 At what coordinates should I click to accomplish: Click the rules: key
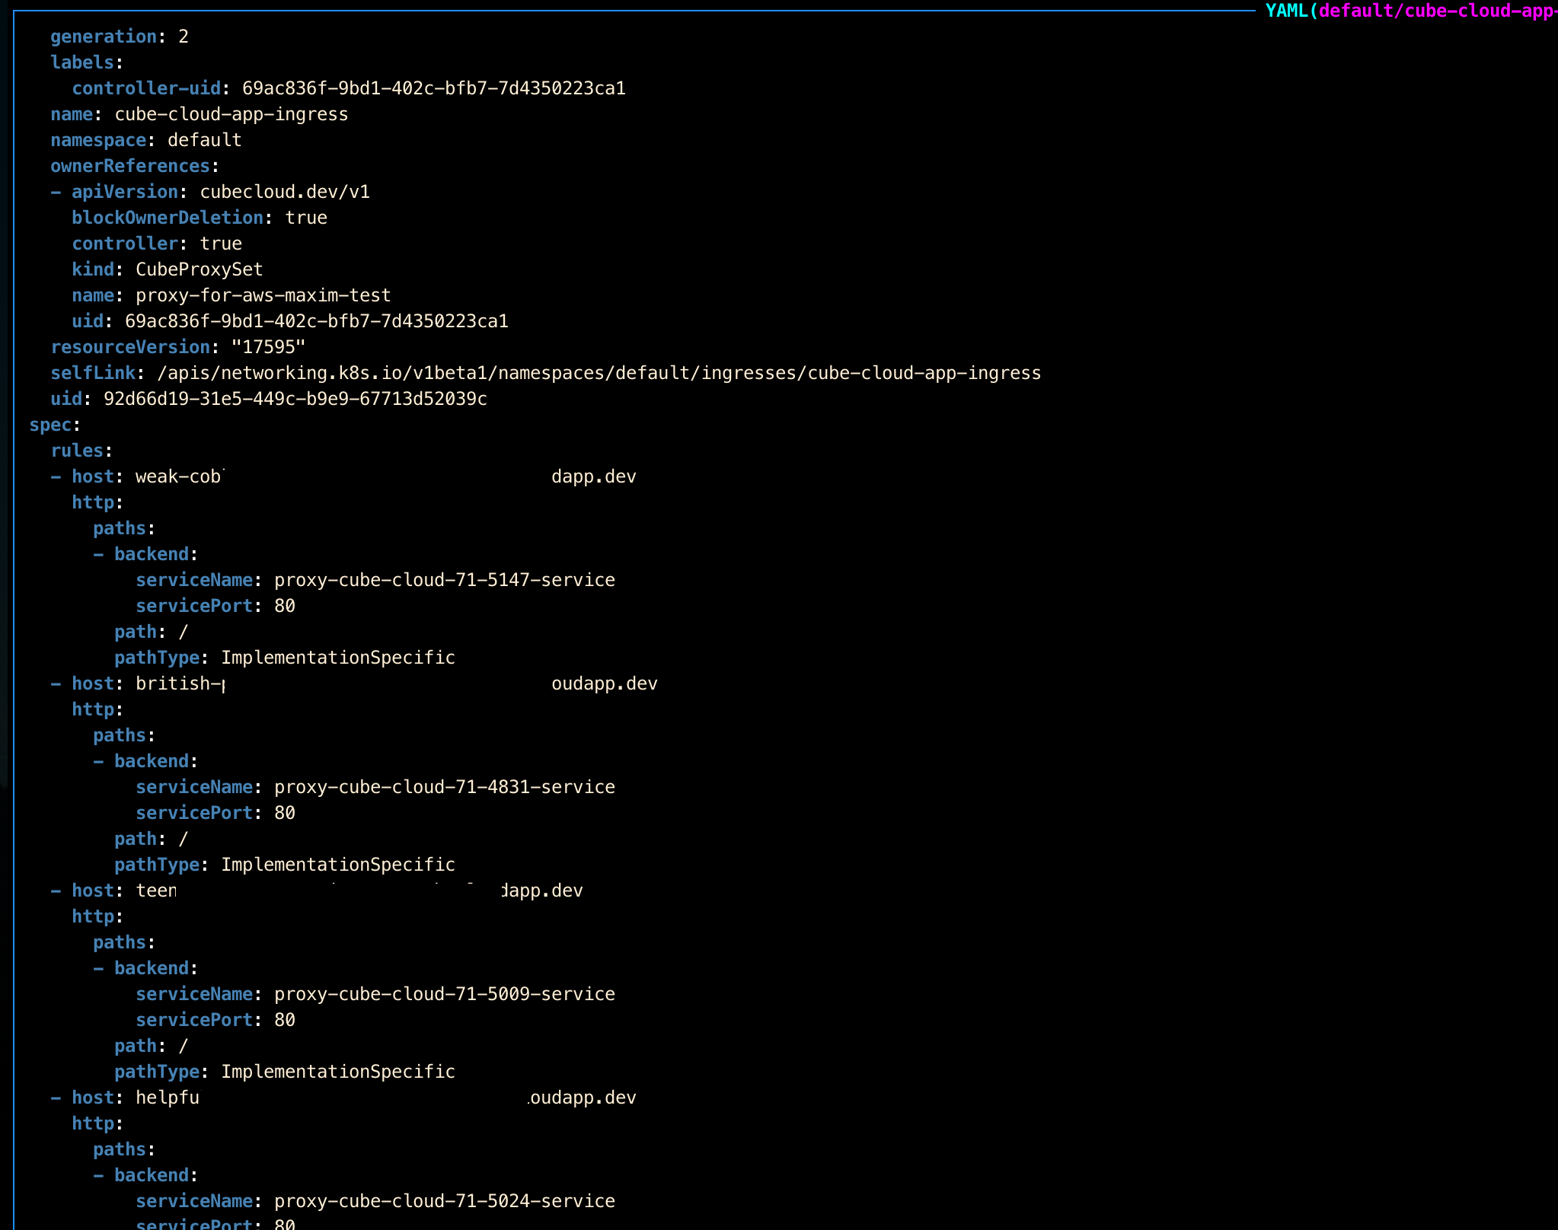(x=81, y=451)
